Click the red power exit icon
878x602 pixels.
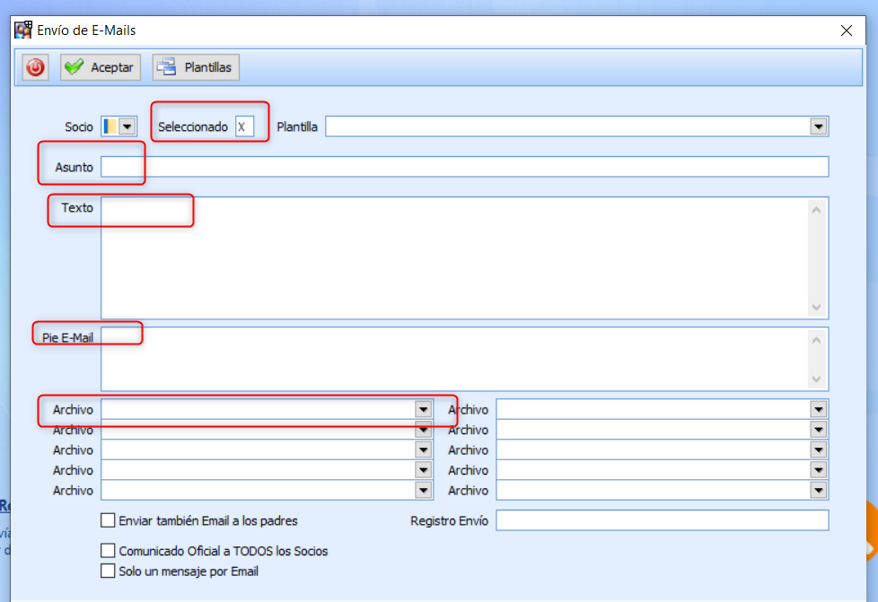pos(35,67)
